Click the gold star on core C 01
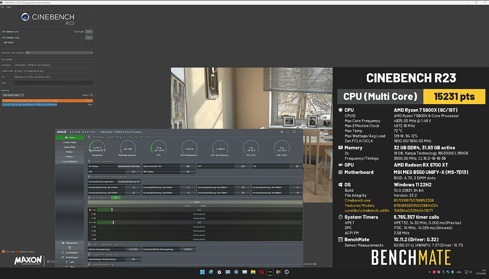This screenshot has width=489, height=279. pyautogui.click(x=90, y=210)
